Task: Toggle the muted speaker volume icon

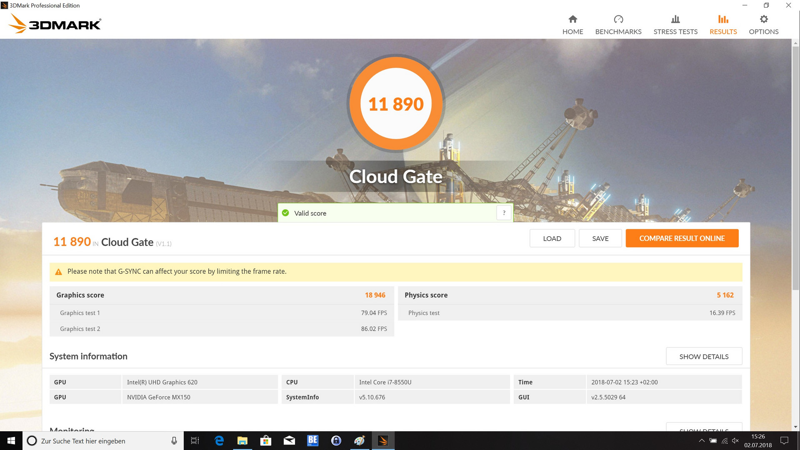Action: tap(735, 441)
